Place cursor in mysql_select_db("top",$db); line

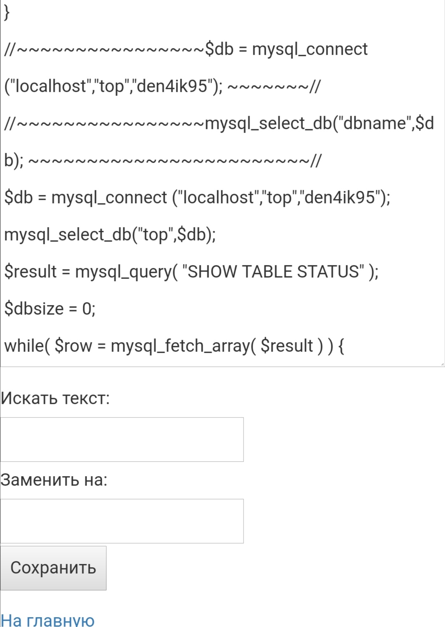110,235
